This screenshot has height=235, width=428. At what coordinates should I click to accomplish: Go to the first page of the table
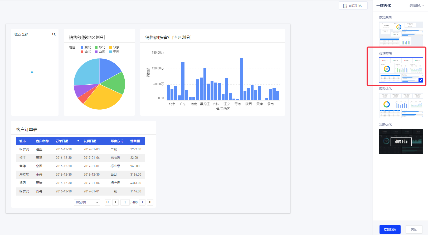pos(108,202)
